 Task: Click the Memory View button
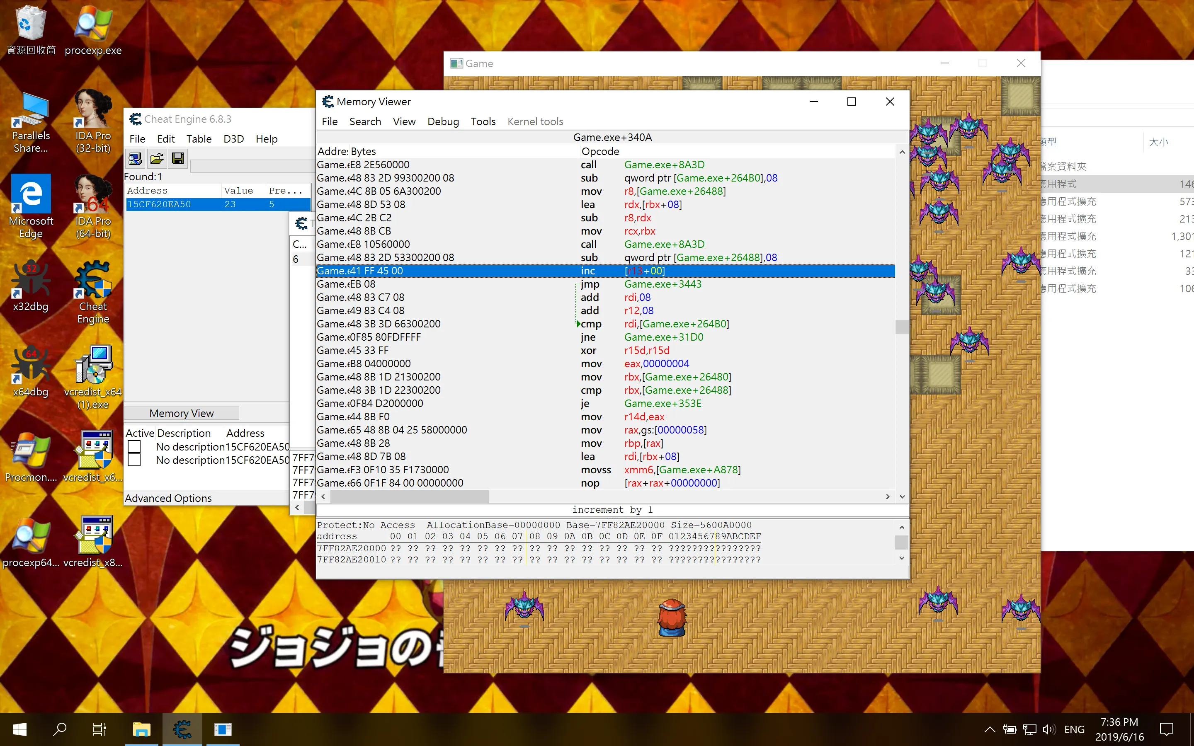coord(182,414)
